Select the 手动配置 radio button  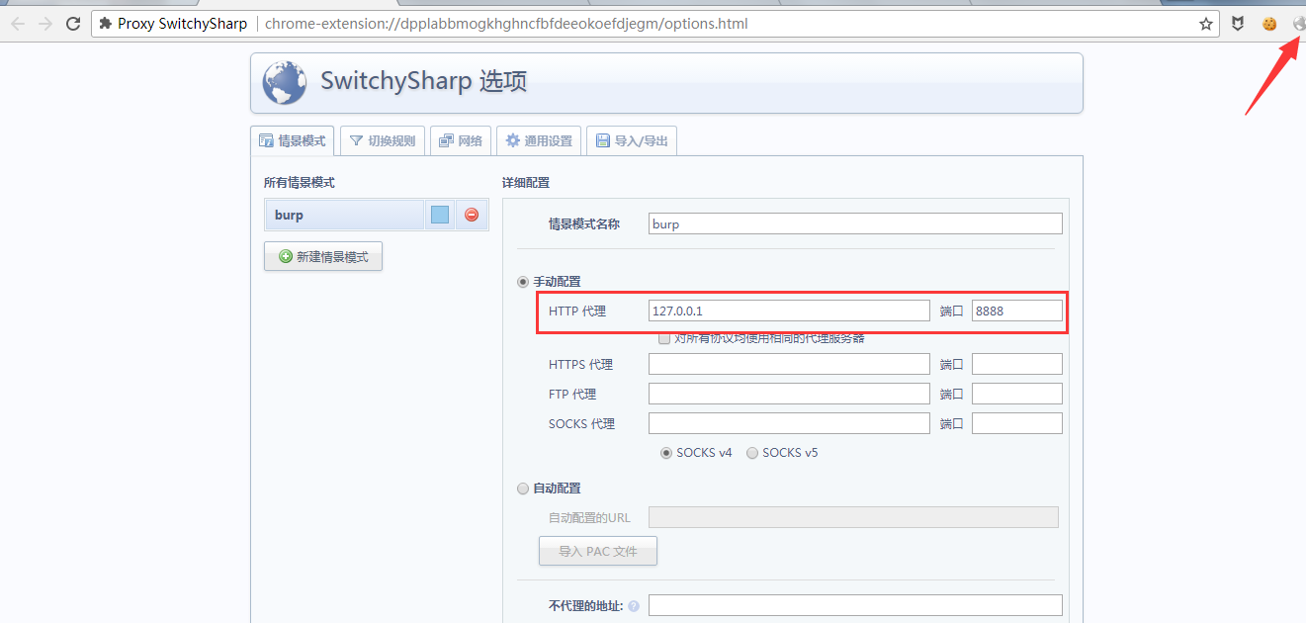[x=523, y=282]
